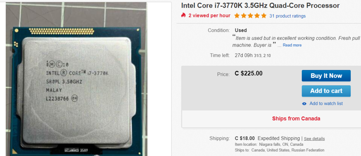Image resolution: width=361 pixels, height=156 pixels.
Task: Click the Add to cart button
Action: (326, 91)
